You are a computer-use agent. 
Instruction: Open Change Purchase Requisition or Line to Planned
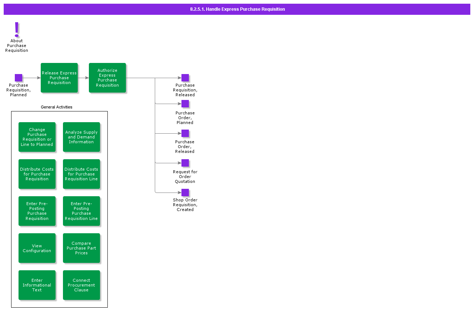tap(37, 137)
